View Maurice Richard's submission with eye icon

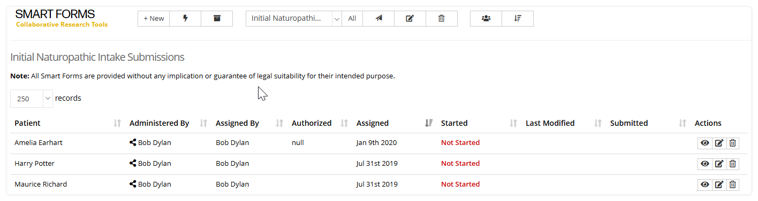(x=705, y=184)
